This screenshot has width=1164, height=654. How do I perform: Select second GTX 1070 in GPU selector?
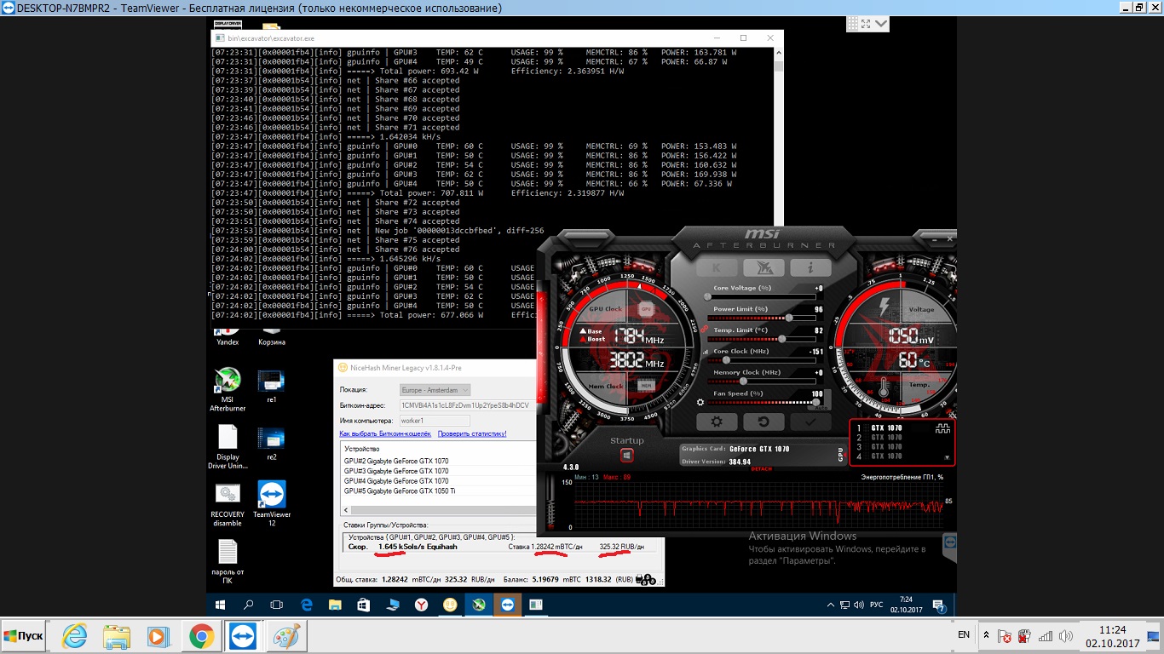pos(886,438)
